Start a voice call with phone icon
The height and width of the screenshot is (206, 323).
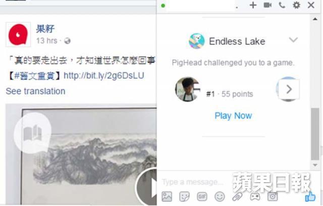(x=282, y=5)
